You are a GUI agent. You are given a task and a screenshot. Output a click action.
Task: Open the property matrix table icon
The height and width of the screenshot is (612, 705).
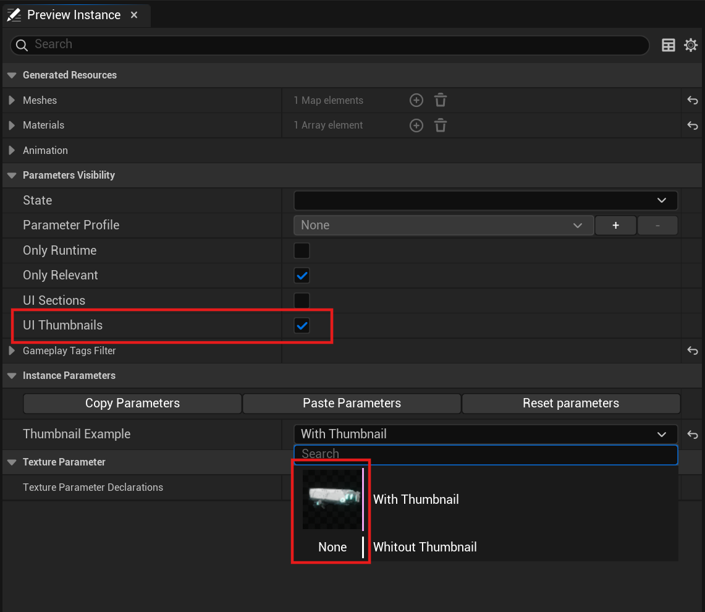tap(669, 45)
